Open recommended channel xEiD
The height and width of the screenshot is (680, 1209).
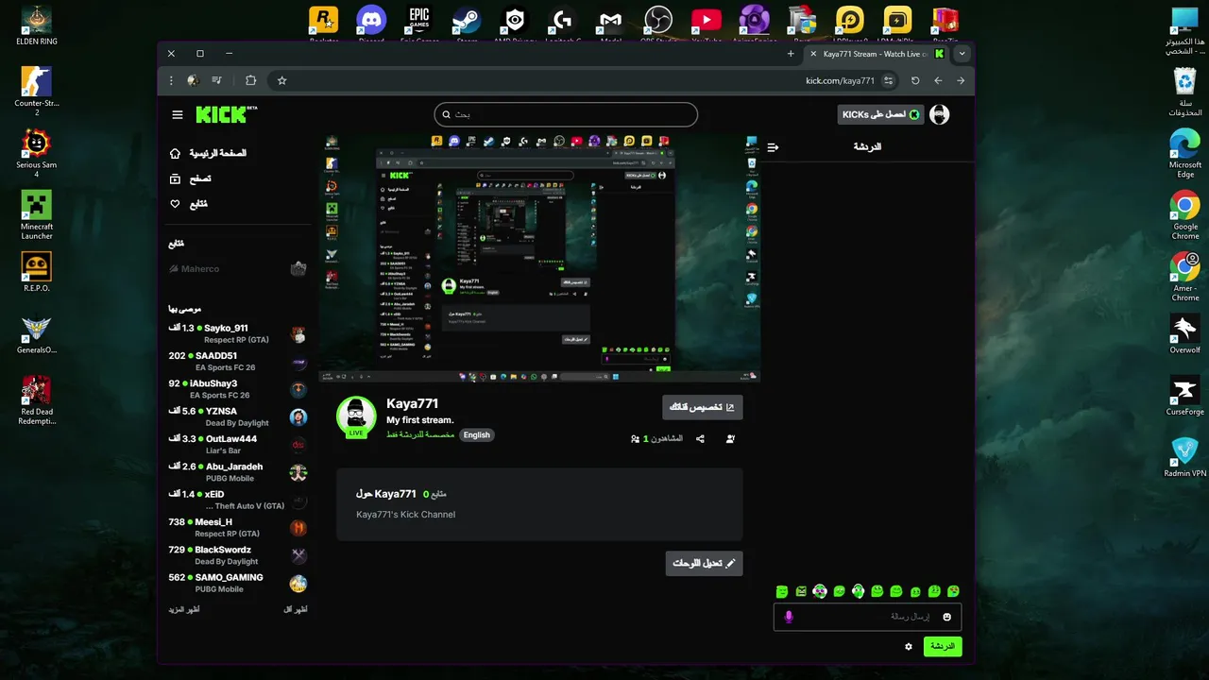(x=237, y=500)
